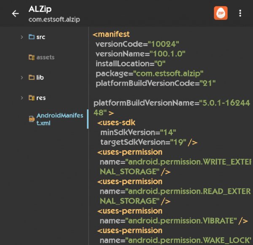Click the READ_EXTERNAL_STORAGE permission name line
Viewport: 253px width, 245px height.
tap(175, 196)
